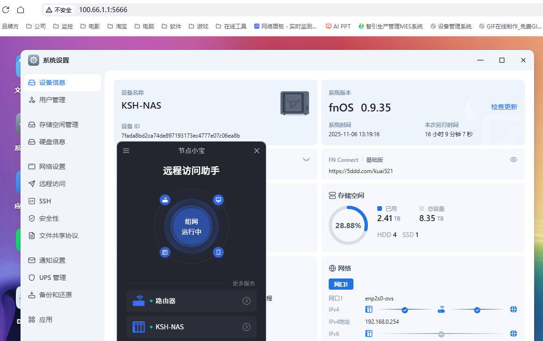Click the router node icon on orbit
The height and width of the screenshot is (341, 543).
point(165,200)
